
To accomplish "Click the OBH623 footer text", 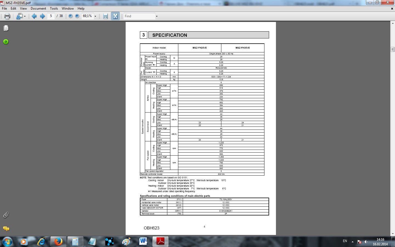I will 151,228.
